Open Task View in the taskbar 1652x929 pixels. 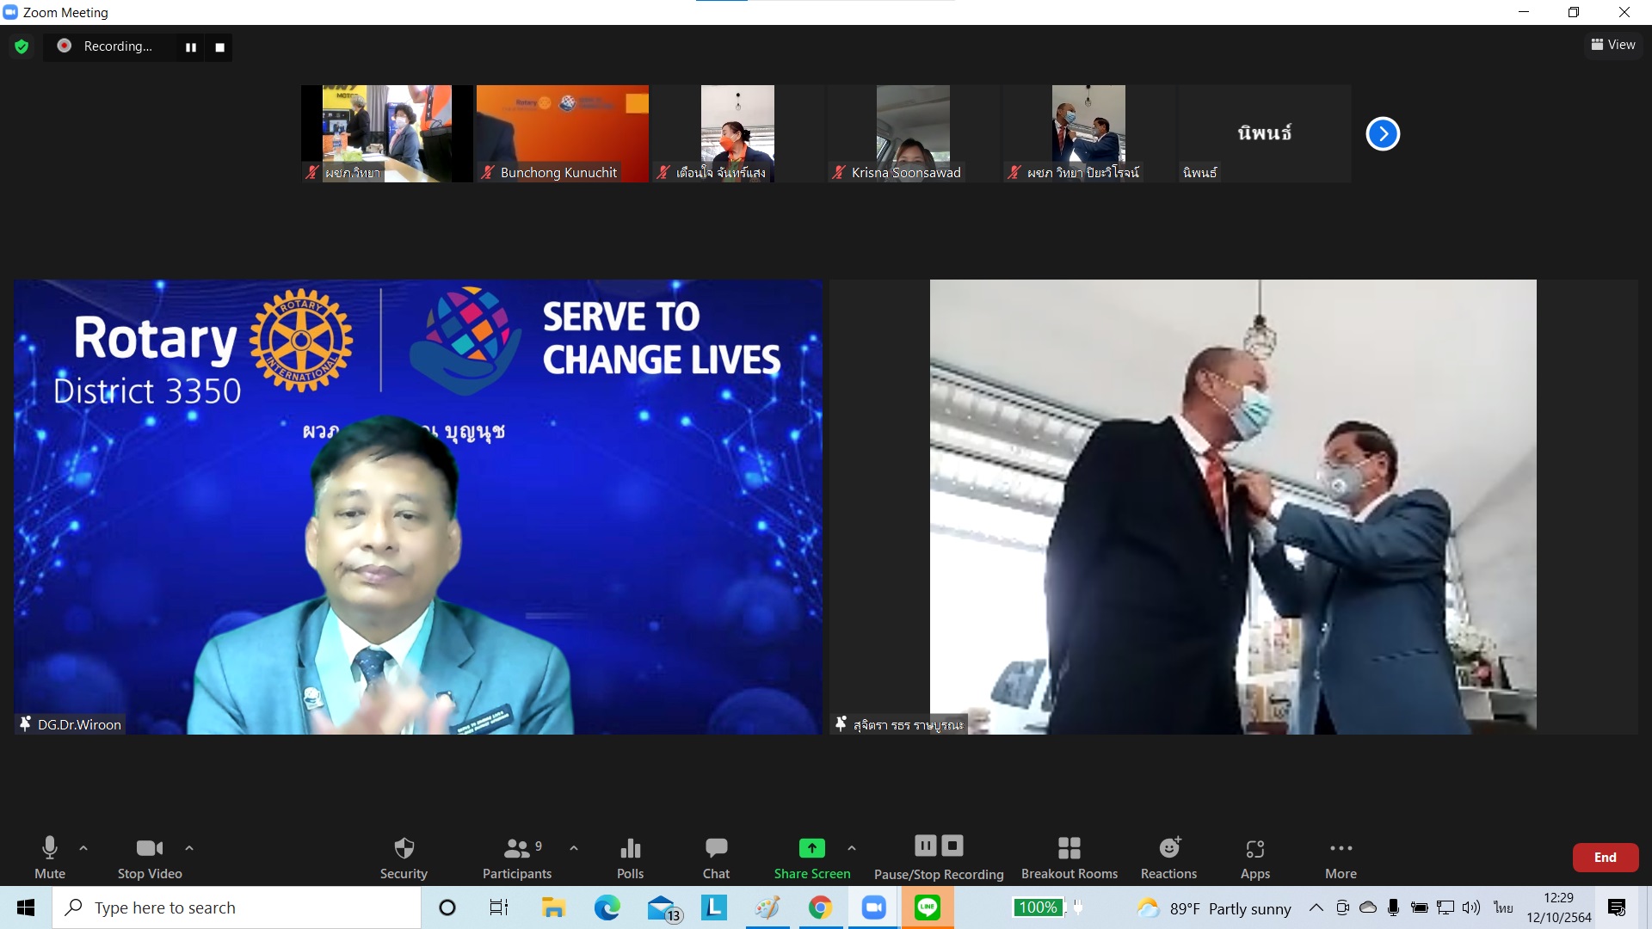coord(499,907)
